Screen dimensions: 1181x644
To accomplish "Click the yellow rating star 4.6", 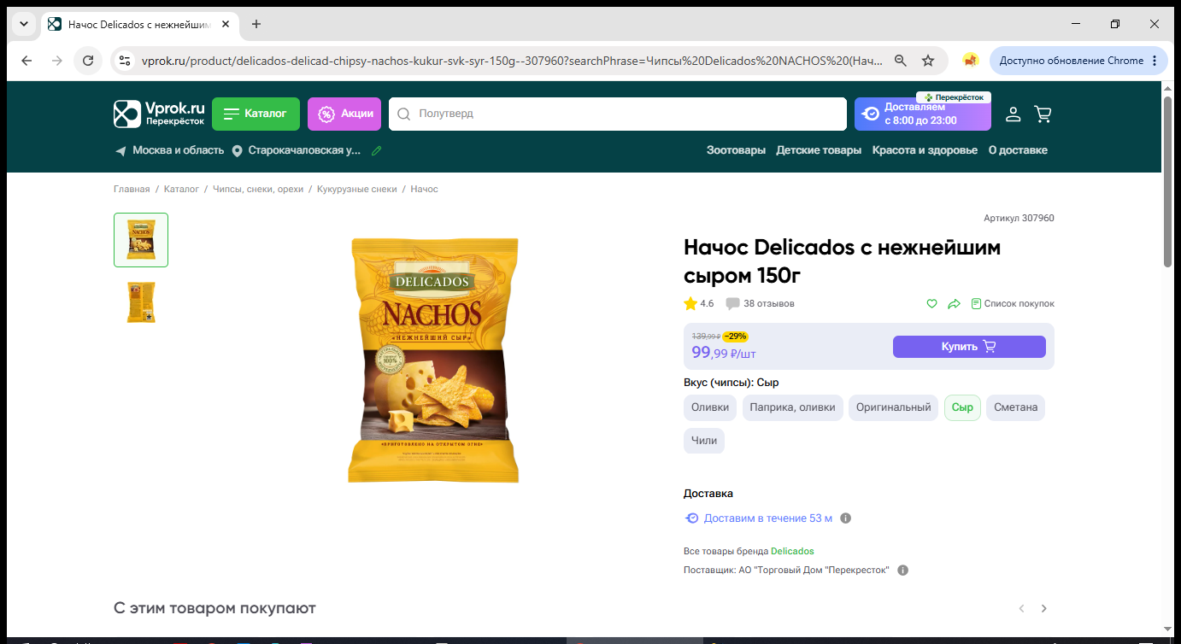I will pos(690,303).
